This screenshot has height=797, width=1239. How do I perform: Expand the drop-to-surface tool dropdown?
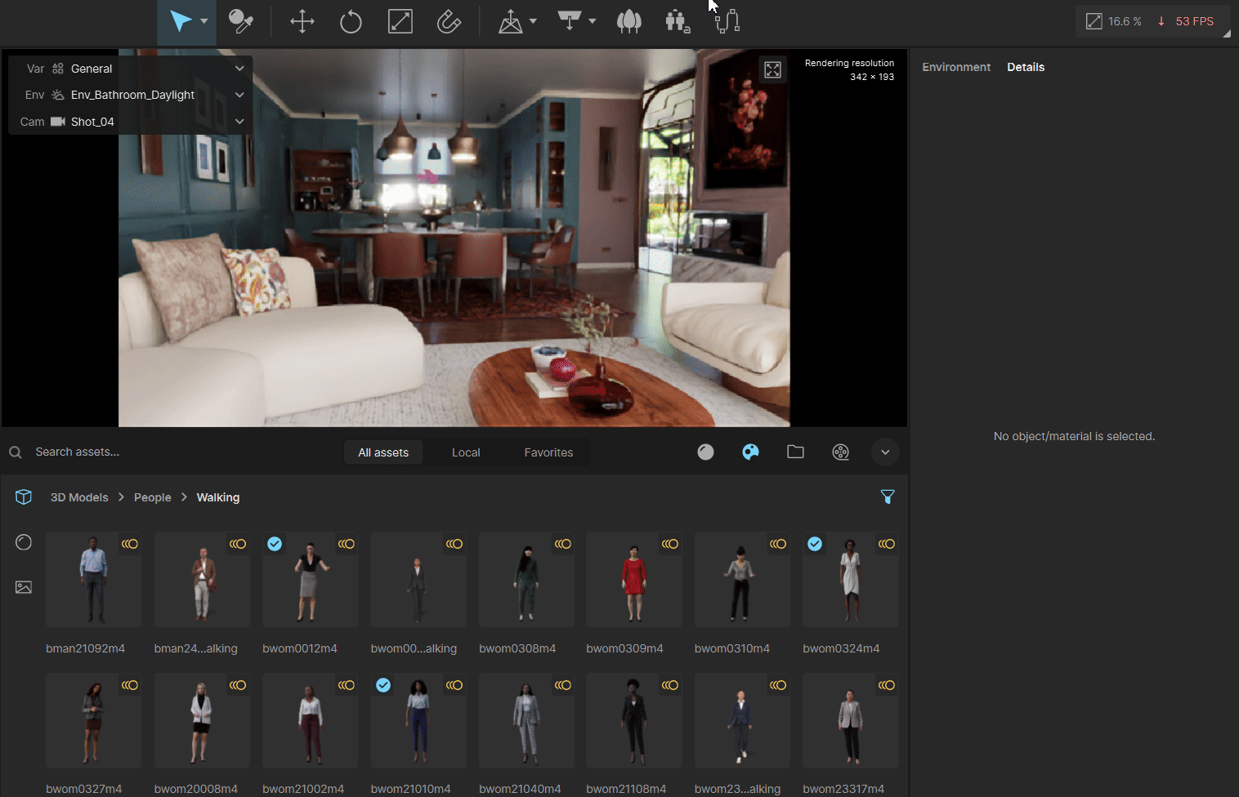point(593,21)
